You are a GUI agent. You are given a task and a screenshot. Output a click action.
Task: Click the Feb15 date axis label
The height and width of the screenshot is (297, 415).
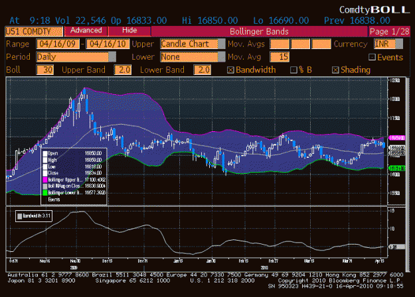(x=244, y=261)
